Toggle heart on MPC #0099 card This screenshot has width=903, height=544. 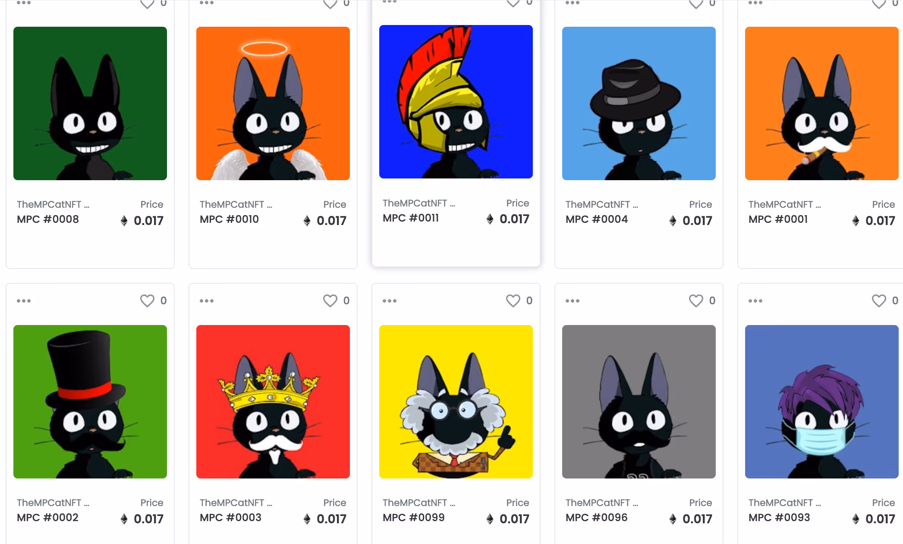pyautogui.click(x=513, y=300)
